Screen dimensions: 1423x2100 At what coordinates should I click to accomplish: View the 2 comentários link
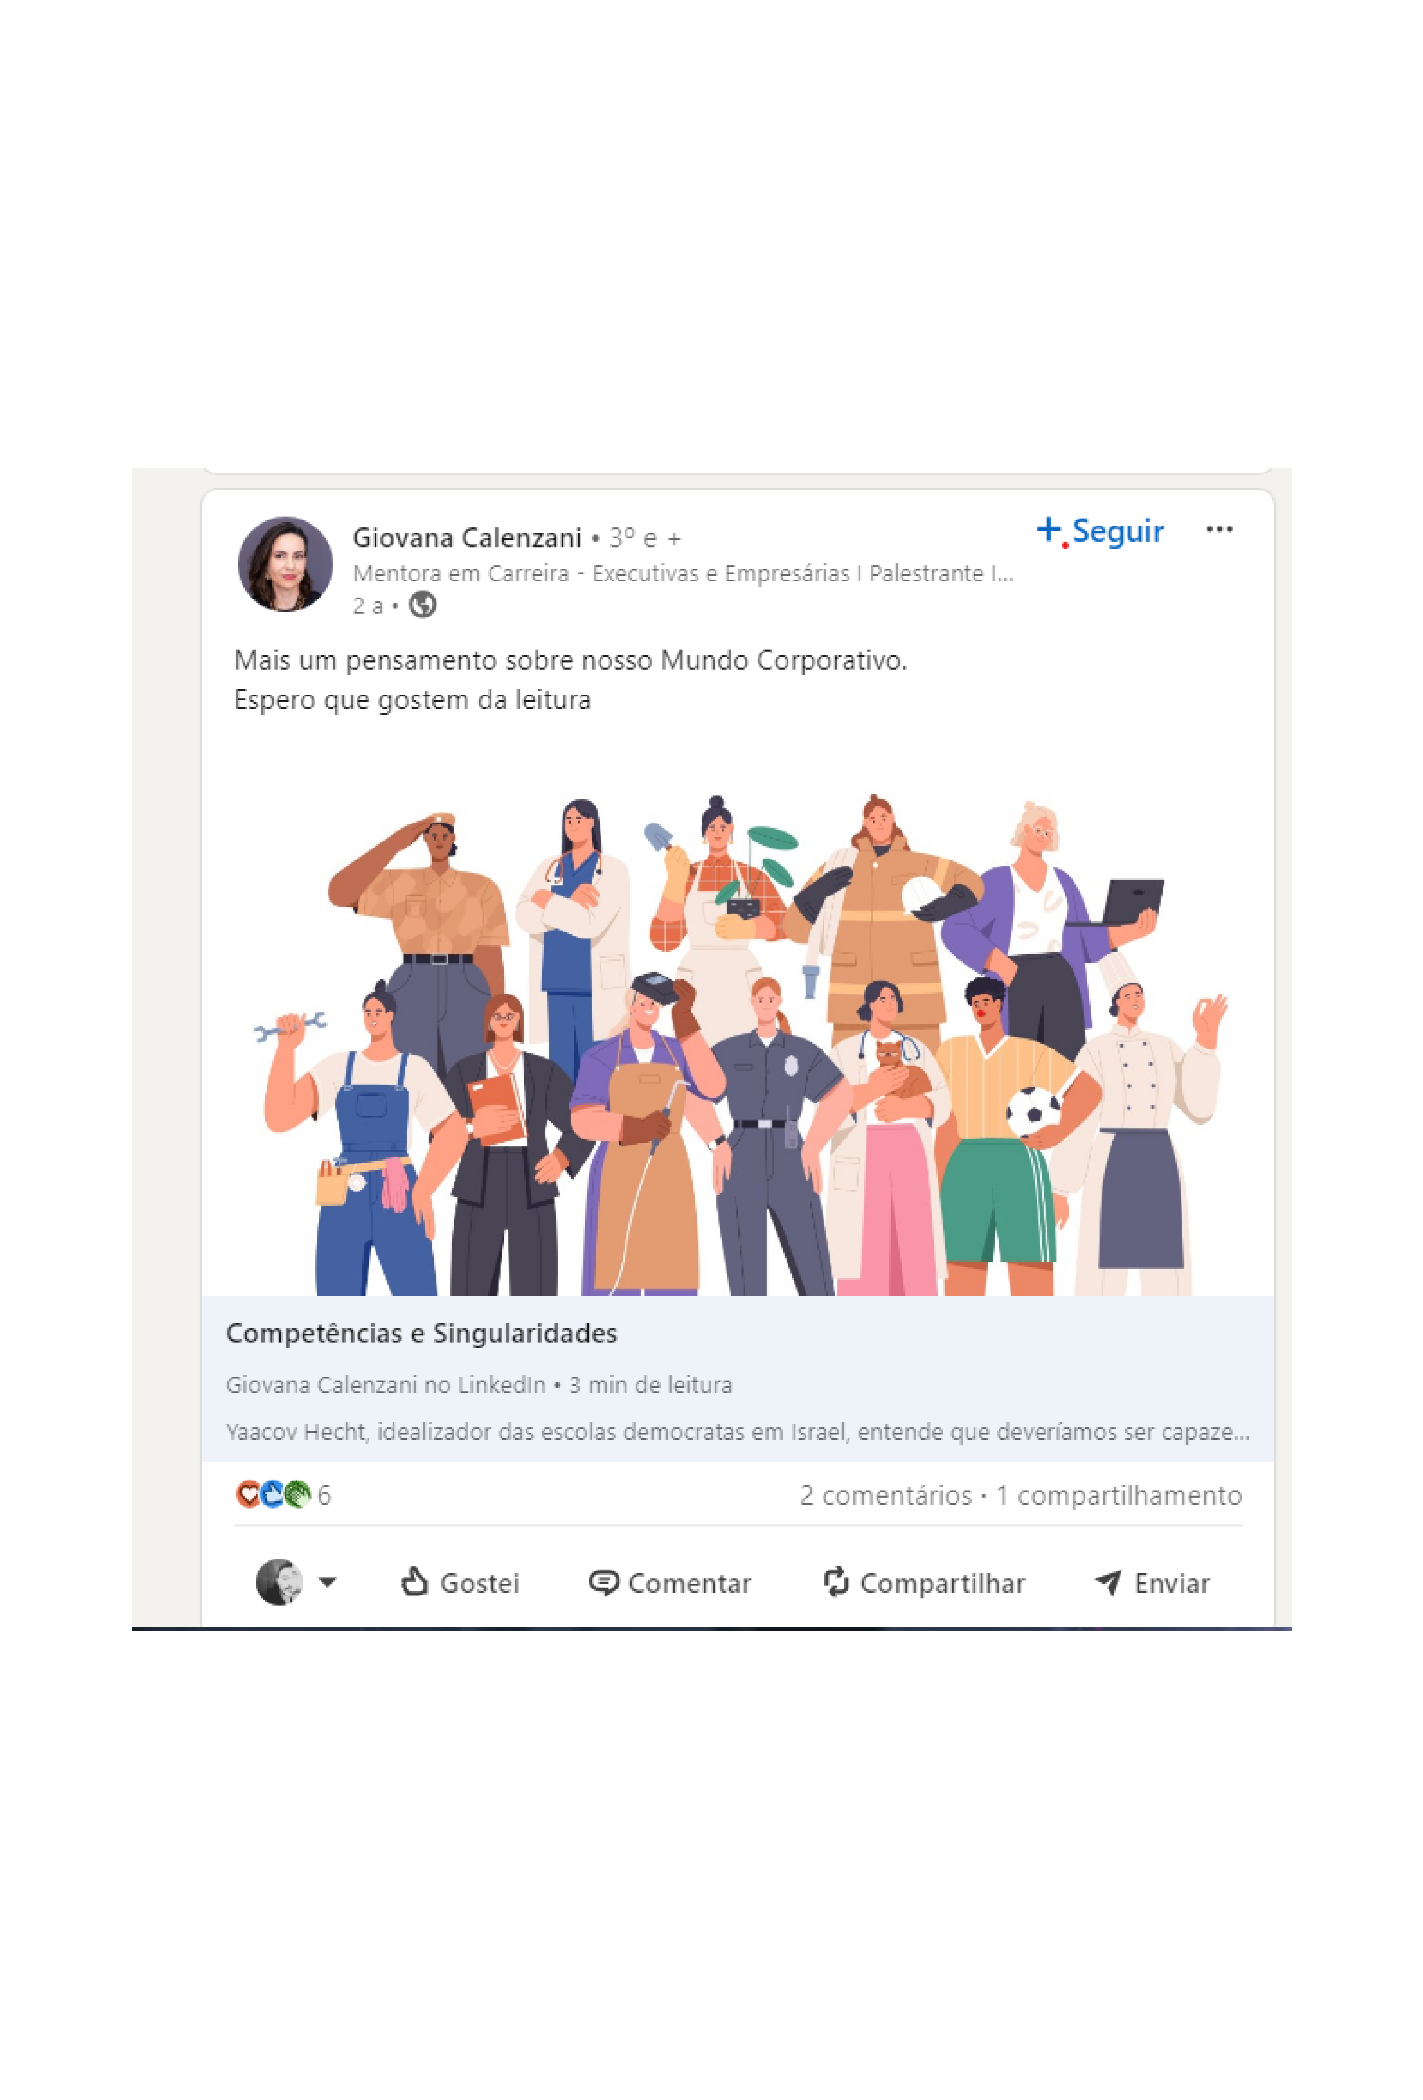coord(885,1495)
